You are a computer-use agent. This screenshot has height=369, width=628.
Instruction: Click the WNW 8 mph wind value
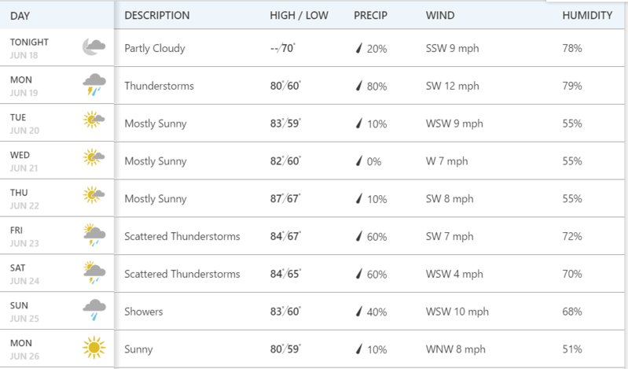click(x=455, y=349)
